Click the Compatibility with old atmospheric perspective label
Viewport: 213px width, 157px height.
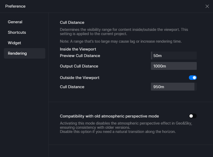coord(109,116)
